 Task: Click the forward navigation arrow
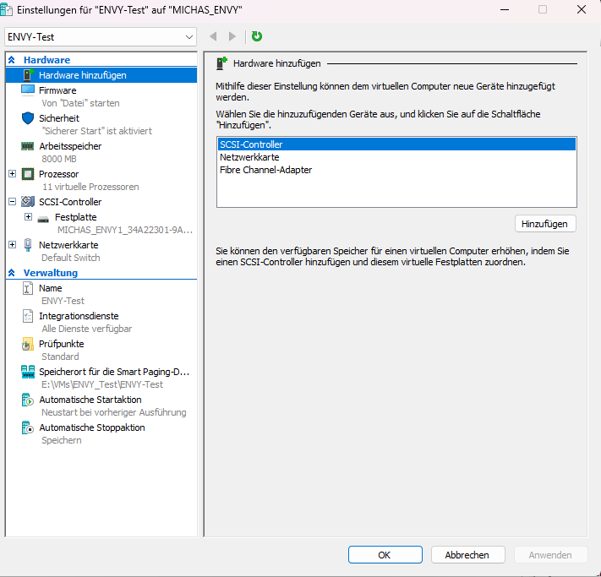click(232, 36)
